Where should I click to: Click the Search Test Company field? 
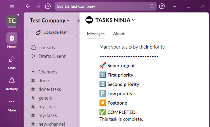(103, 6)
